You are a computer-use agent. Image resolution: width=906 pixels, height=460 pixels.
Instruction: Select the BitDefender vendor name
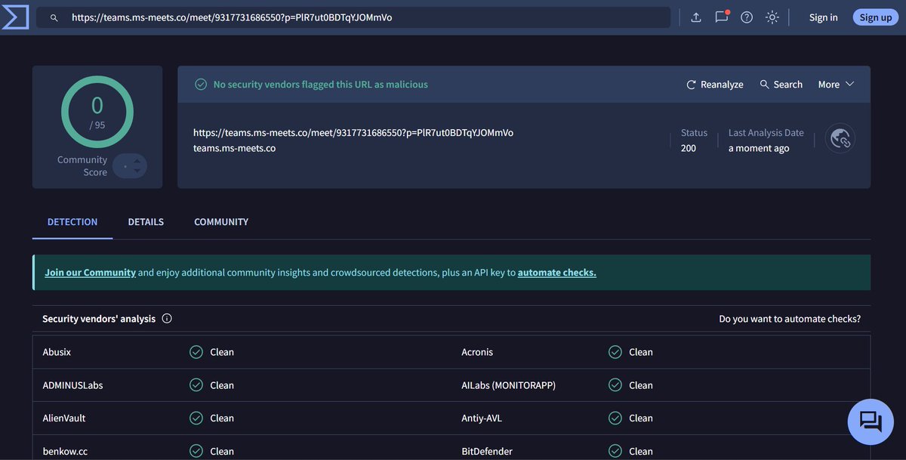point(487,452)
